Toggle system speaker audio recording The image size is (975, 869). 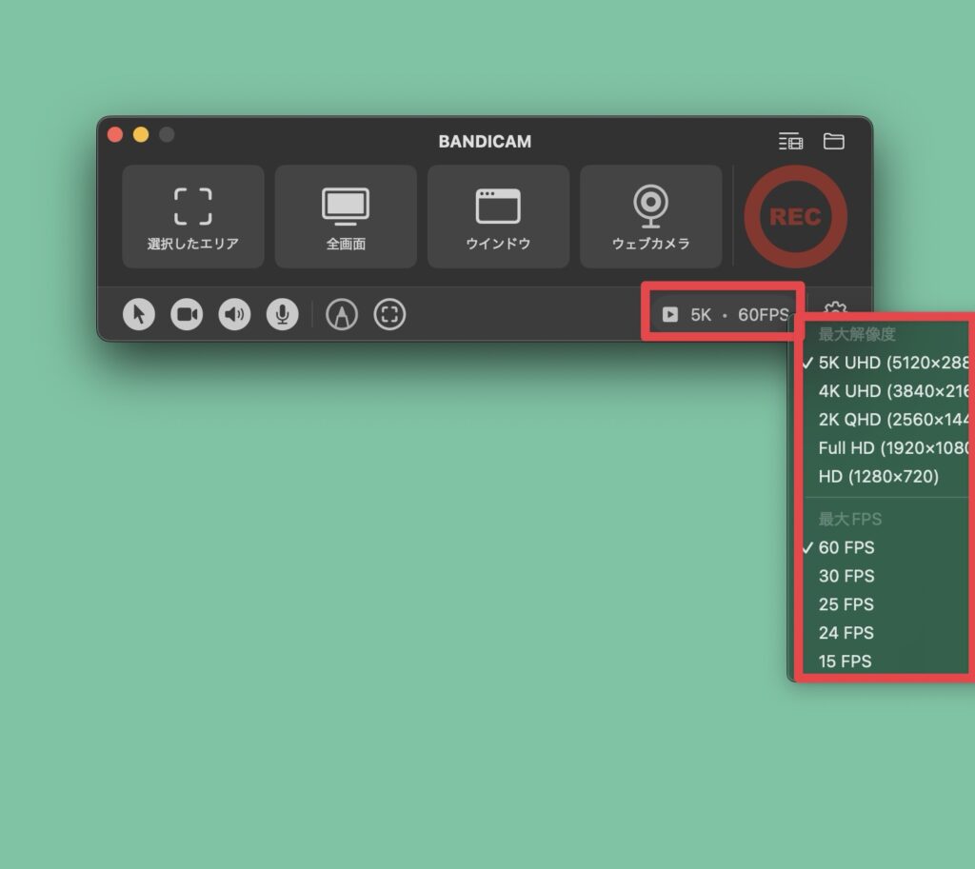(x=234, y=315)
